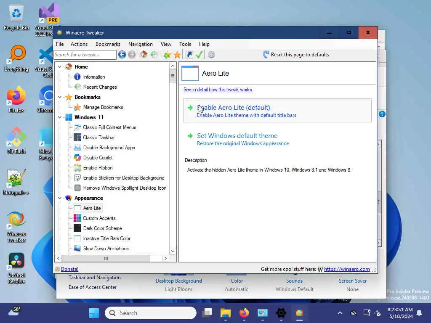431x323 pixels.
Task: Open DaVinci Resolve desktop shortcut
Action: pyautogui.click(x=16, y=268)
